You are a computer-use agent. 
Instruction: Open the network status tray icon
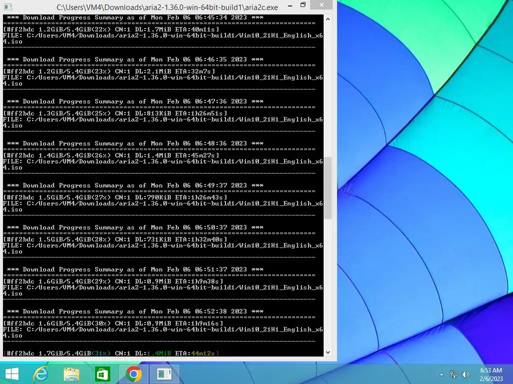tap(454, 374)
